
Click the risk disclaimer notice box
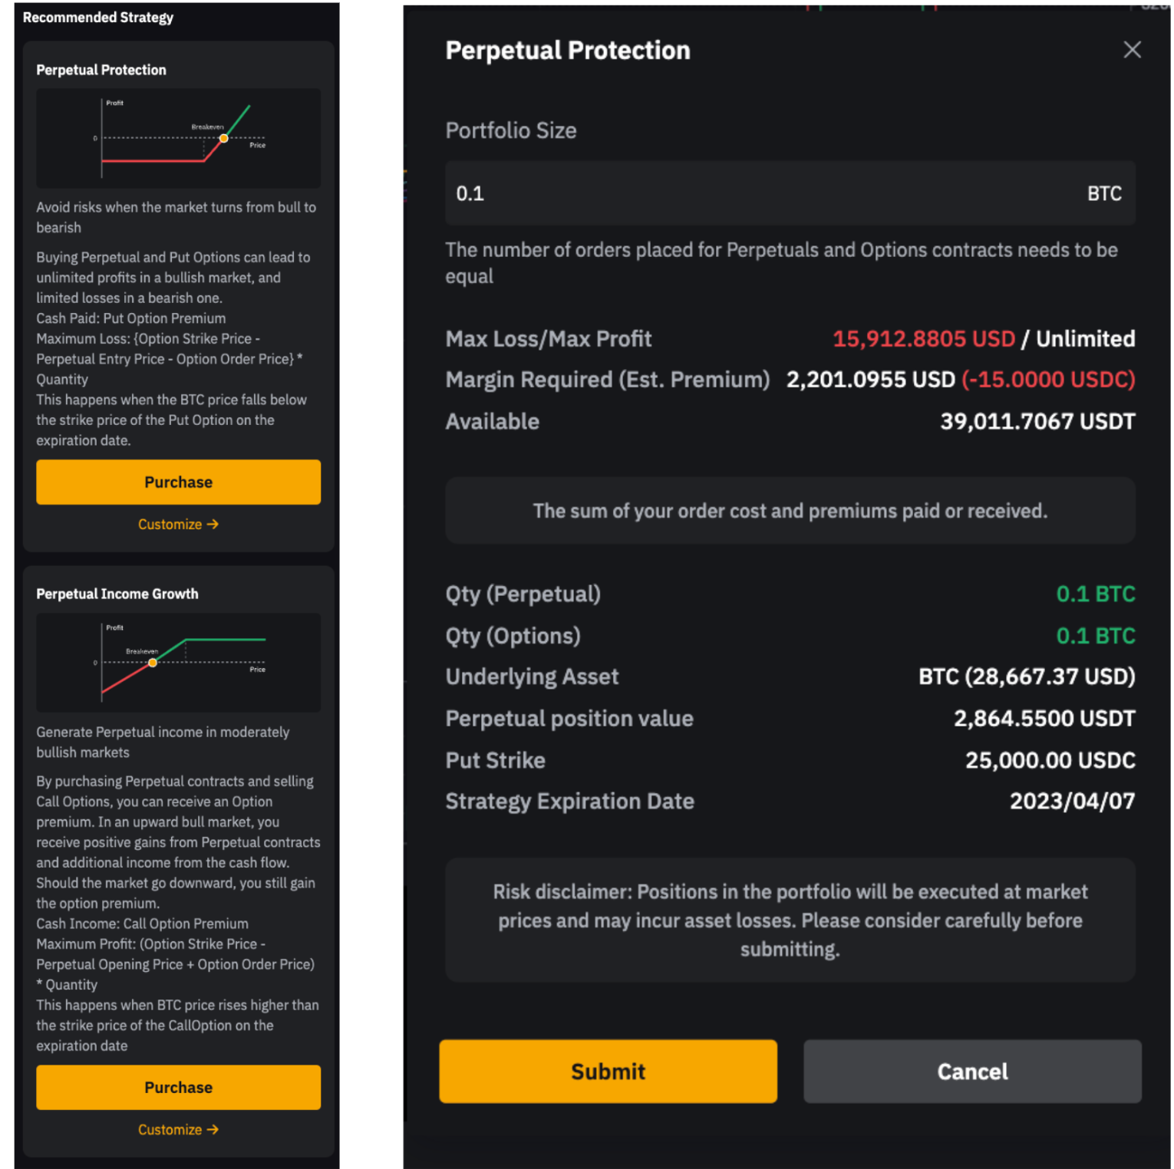[790, 920]
